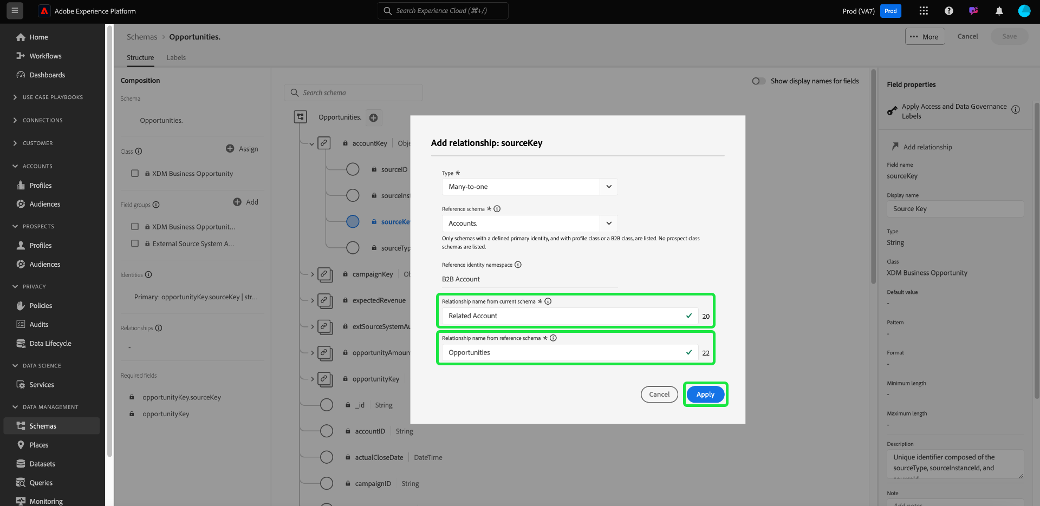Select the sourceKey field node circle
1040x506 pixels.
(353, 221)
